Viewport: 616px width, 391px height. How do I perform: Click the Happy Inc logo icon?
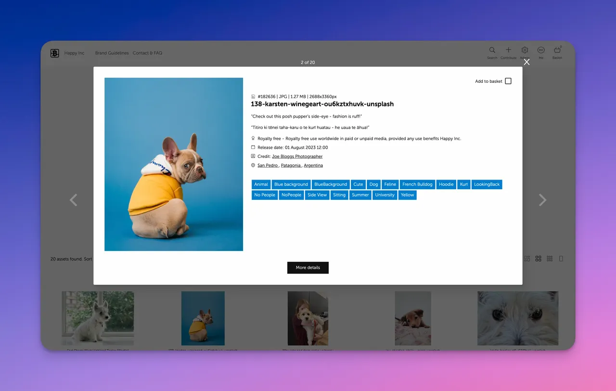55,53
